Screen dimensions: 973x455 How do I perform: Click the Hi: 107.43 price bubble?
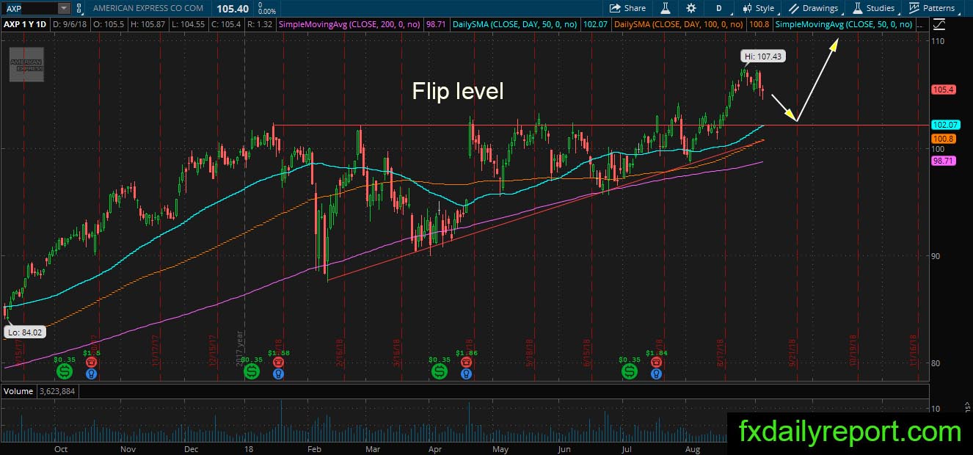coord(763,55)
